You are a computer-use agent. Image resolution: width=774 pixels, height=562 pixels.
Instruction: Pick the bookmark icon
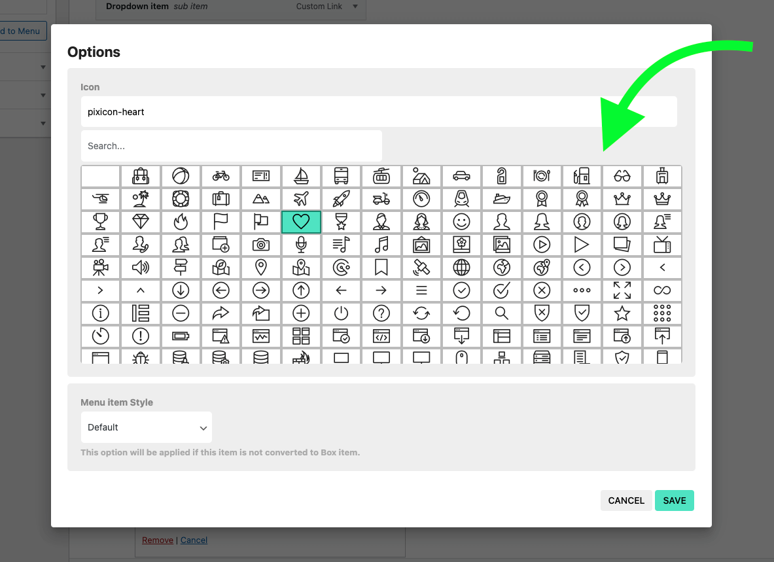point(381,268)
